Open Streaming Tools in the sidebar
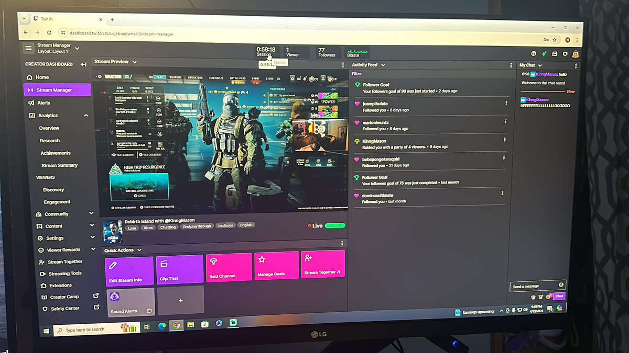629x353 pixels. coord(61,274)
